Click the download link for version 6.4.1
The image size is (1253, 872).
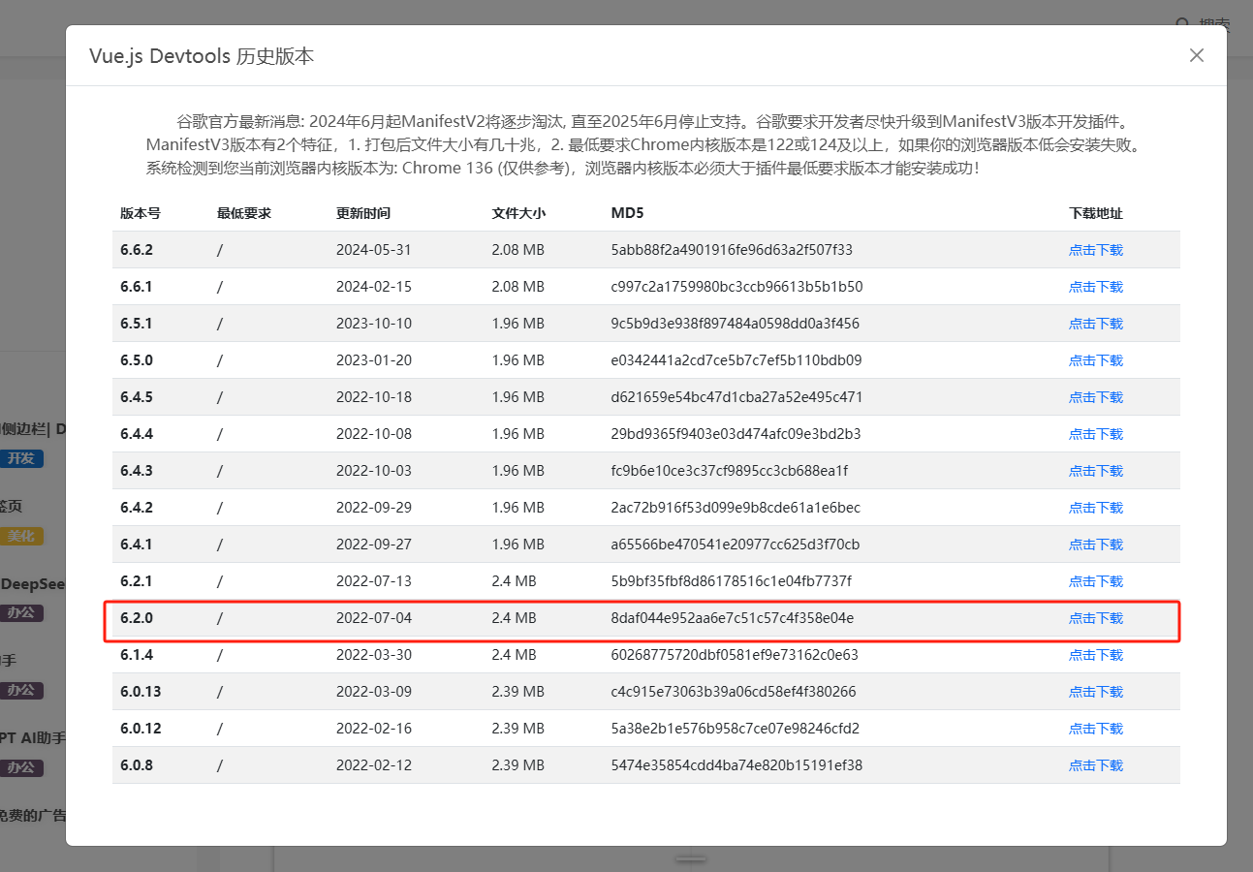1095,544
